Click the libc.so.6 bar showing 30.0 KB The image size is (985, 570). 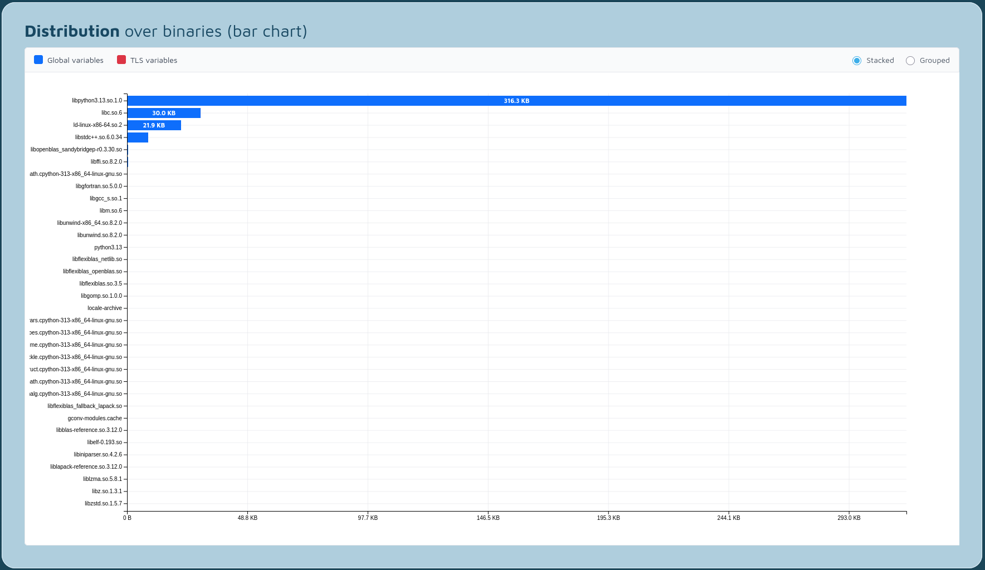164,113
